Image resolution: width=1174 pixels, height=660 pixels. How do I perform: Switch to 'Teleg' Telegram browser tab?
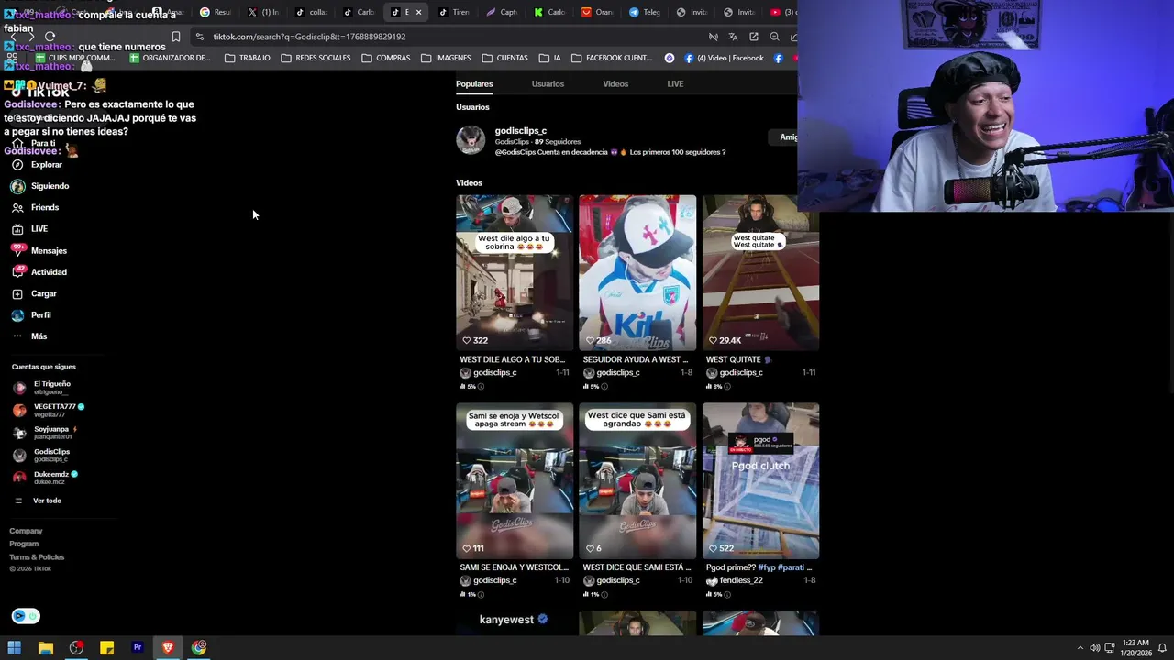(x=645, y=12)
